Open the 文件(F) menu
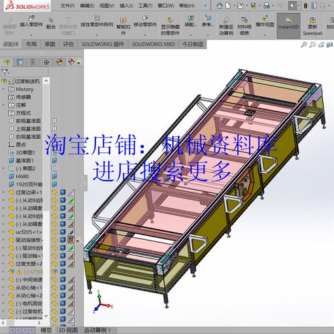 [67, 6]
